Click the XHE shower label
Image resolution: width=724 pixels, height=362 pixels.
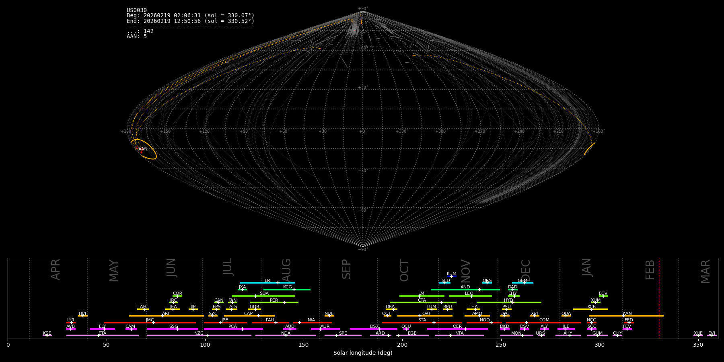(x=698, y=333)
